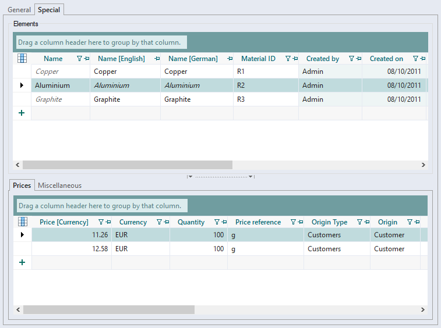This screenshot has height=328, width=441.
Task: Open the Name column filter dropdown
Action: [x=79, y=59]
